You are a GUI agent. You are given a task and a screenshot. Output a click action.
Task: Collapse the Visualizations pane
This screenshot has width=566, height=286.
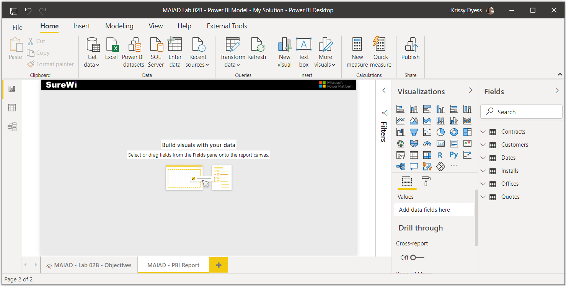tap(471, 90)
